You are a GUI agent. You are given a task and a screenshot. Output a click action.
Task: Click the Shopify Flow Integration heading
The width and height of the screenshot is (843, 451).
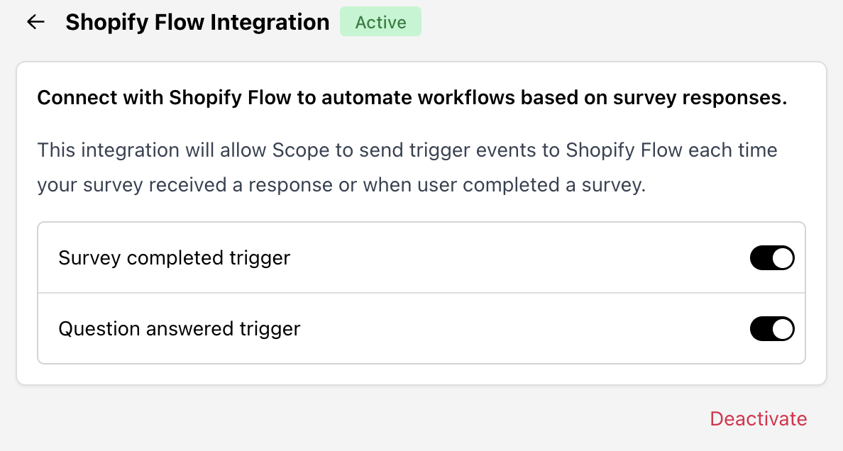pos(197,22)
